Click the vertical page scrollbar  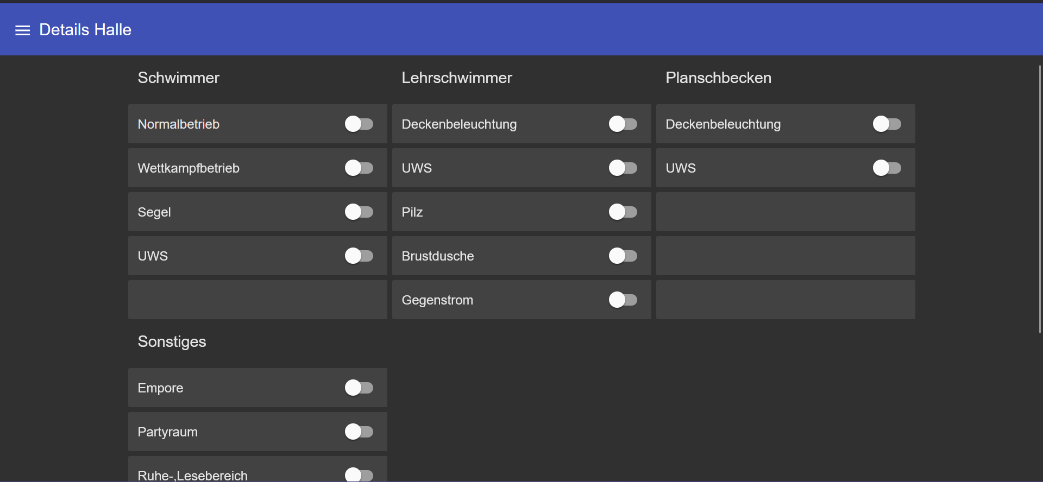click(x=1040, y=199)
